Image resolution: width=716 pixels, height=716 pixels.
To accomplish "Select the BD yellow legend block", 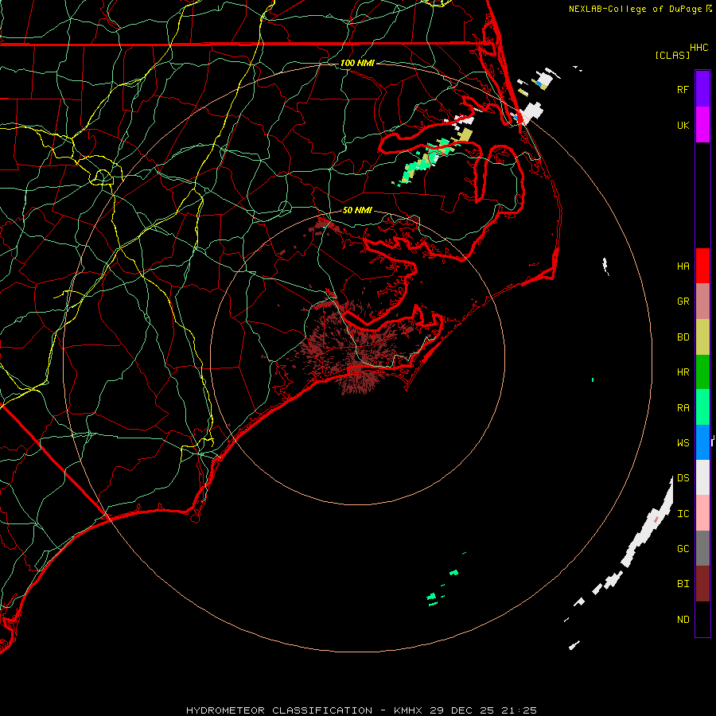I will click(702, 337).
